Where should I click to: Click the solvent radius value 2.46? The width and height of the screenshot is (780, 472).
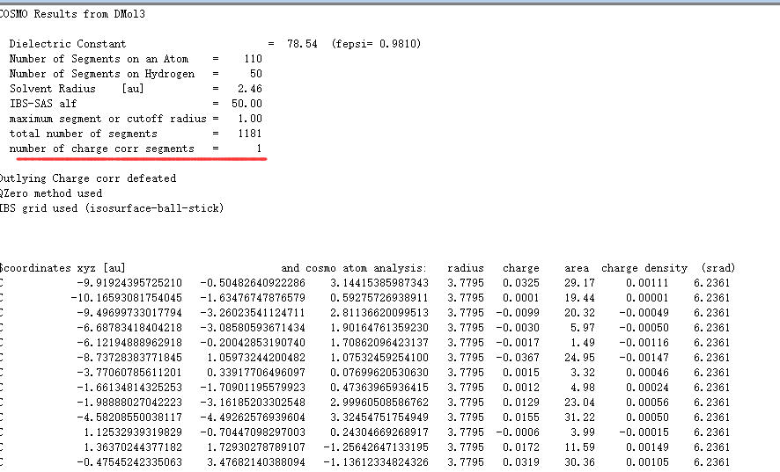point(250,89)
